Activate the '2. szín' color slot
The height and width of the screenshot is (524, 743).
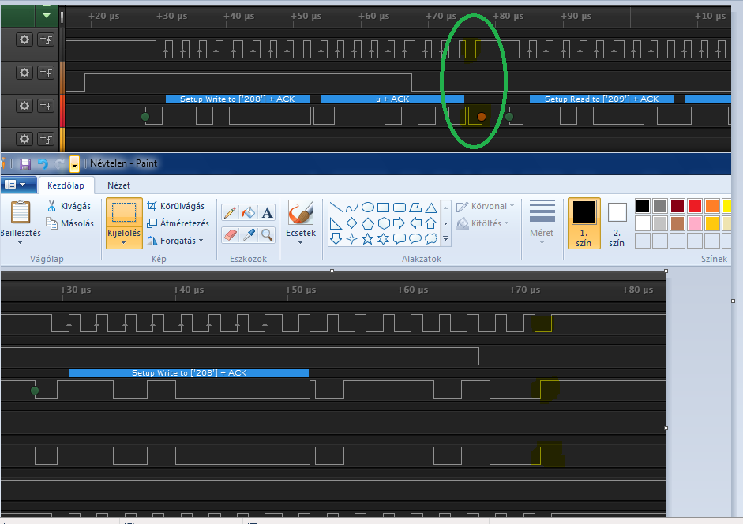point(617,224)
